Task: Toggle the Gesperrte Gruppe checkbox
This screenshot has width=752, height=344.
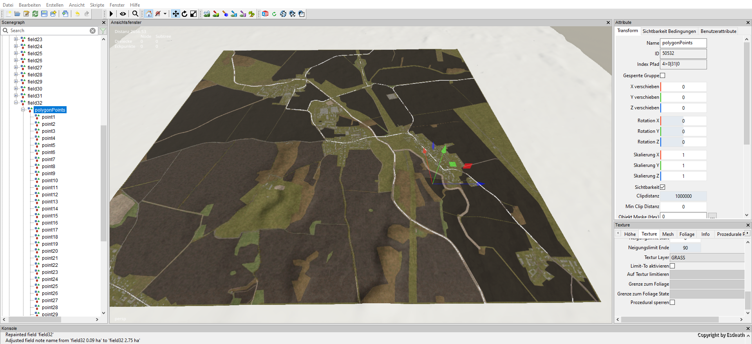Action: [663, 76]
